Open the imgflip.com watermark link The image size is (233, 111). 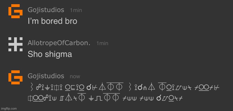(x=8, y=109)
